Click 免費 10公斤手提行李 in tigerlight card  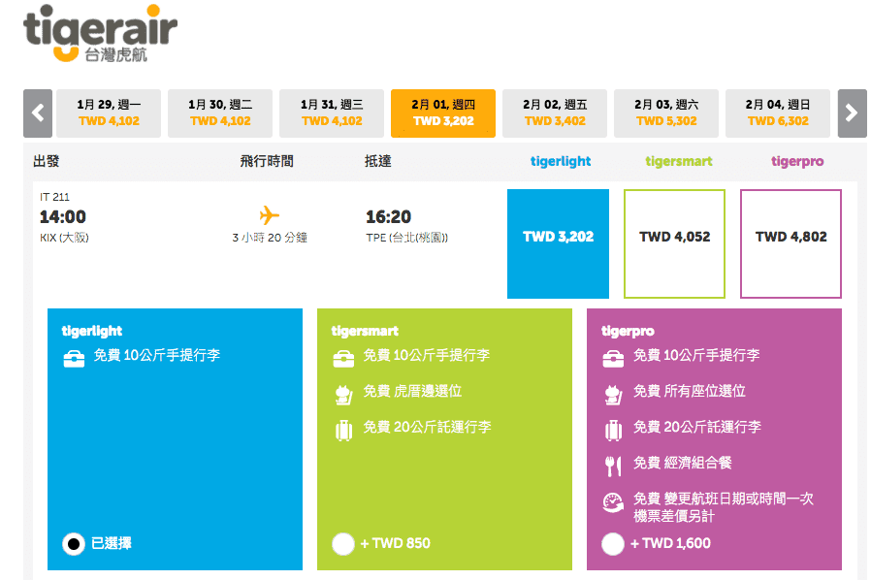tap(157, 355)
